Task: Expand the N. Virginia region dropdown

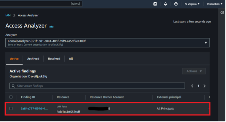Action: [x=192, y=4]
